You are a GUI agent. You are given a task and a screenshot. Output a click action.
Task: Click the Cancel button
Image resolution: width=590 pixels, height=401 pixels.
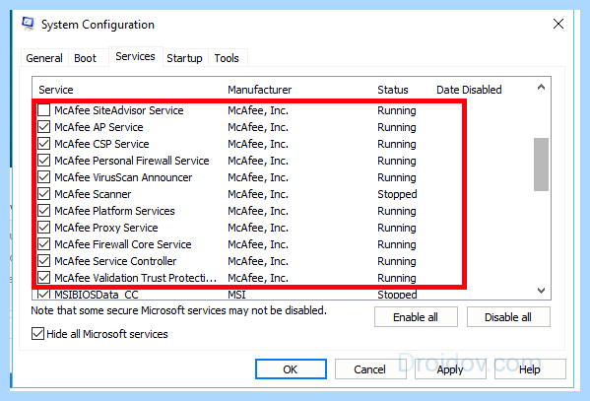(370, 369)
